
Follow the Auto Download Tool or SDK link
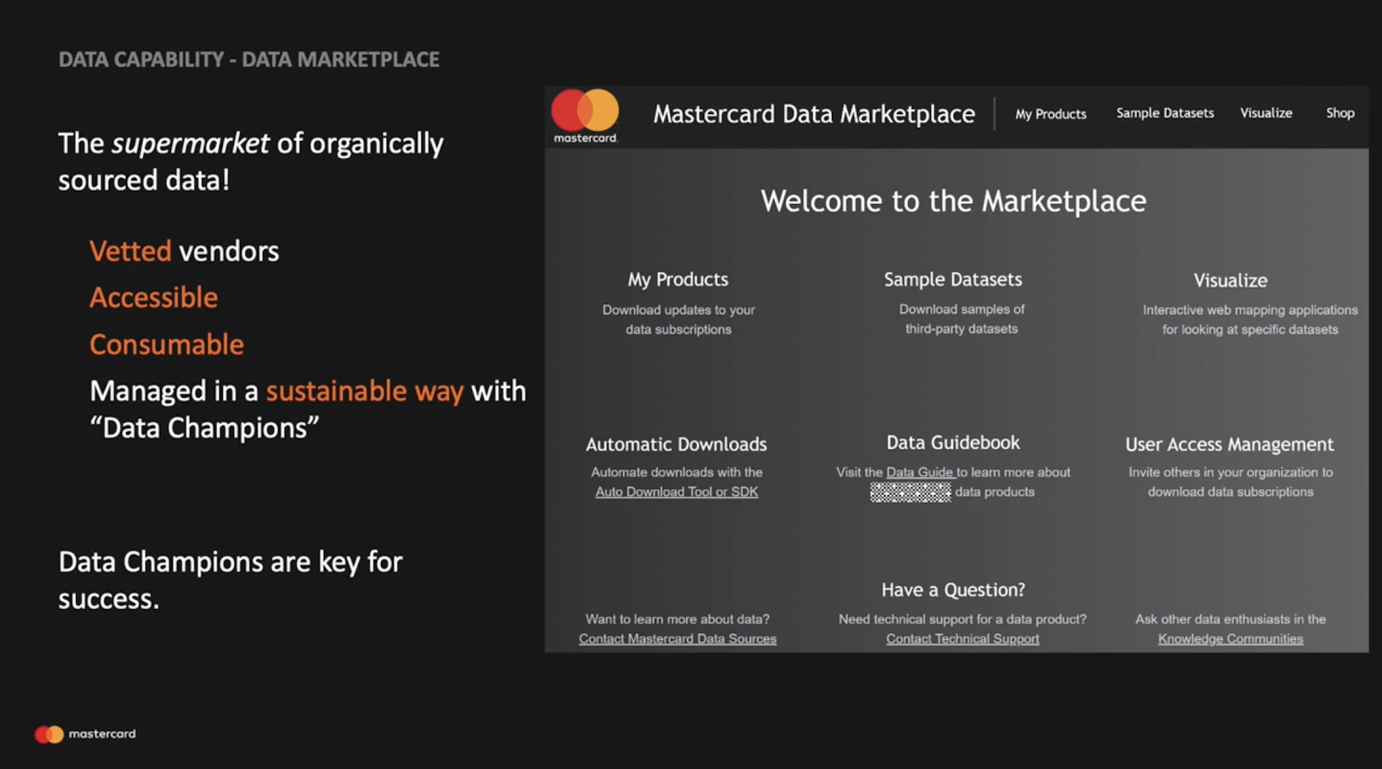coord(676,492)
